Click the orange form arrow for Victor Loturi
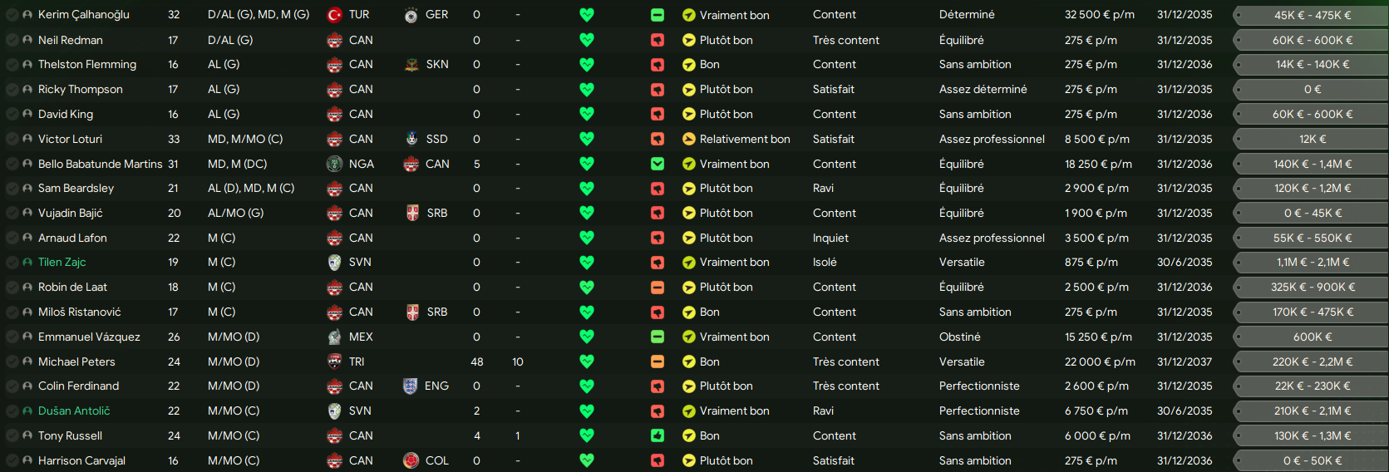The image size is (1389, 472). click(x=688, y=140)
